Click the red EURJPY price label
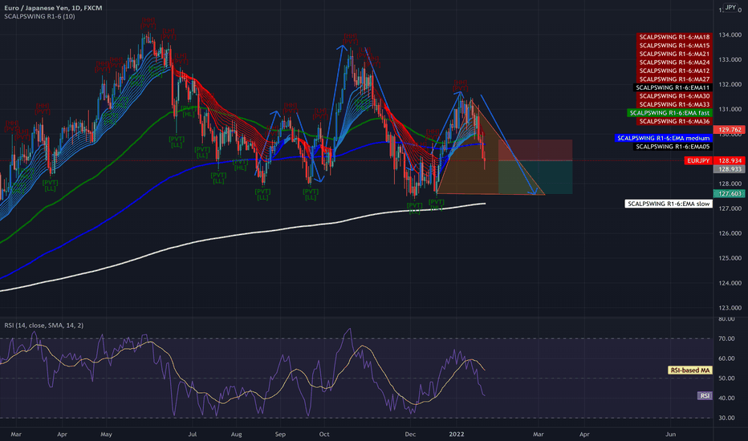Screen dimensions: 748x441 (698, 160)
